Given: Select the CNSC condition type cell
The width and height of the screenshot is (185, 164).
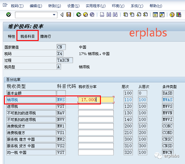Looking at the screenshot, I should pos(168,139).
